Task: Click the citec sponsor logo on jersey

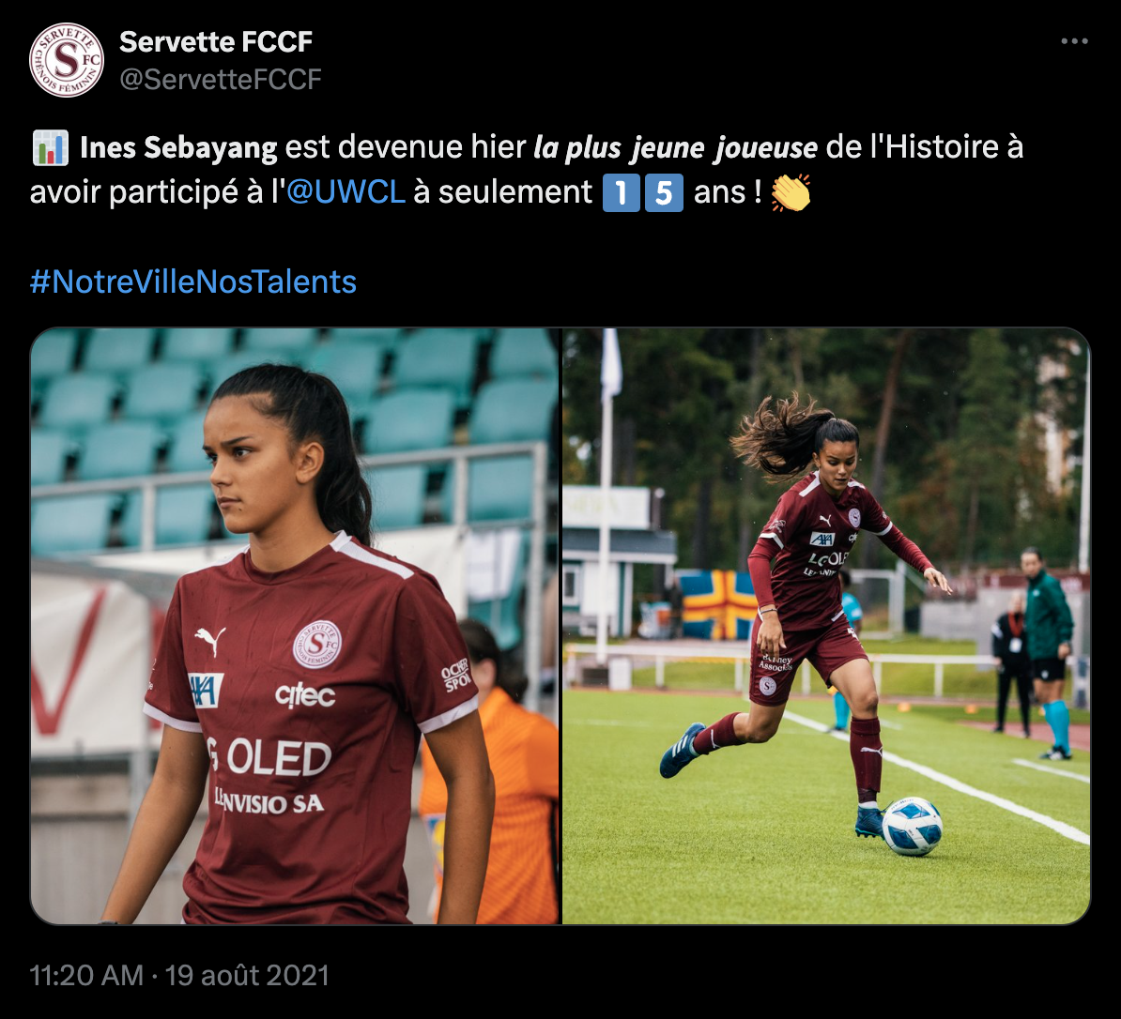Action: [x=305, y=695]
